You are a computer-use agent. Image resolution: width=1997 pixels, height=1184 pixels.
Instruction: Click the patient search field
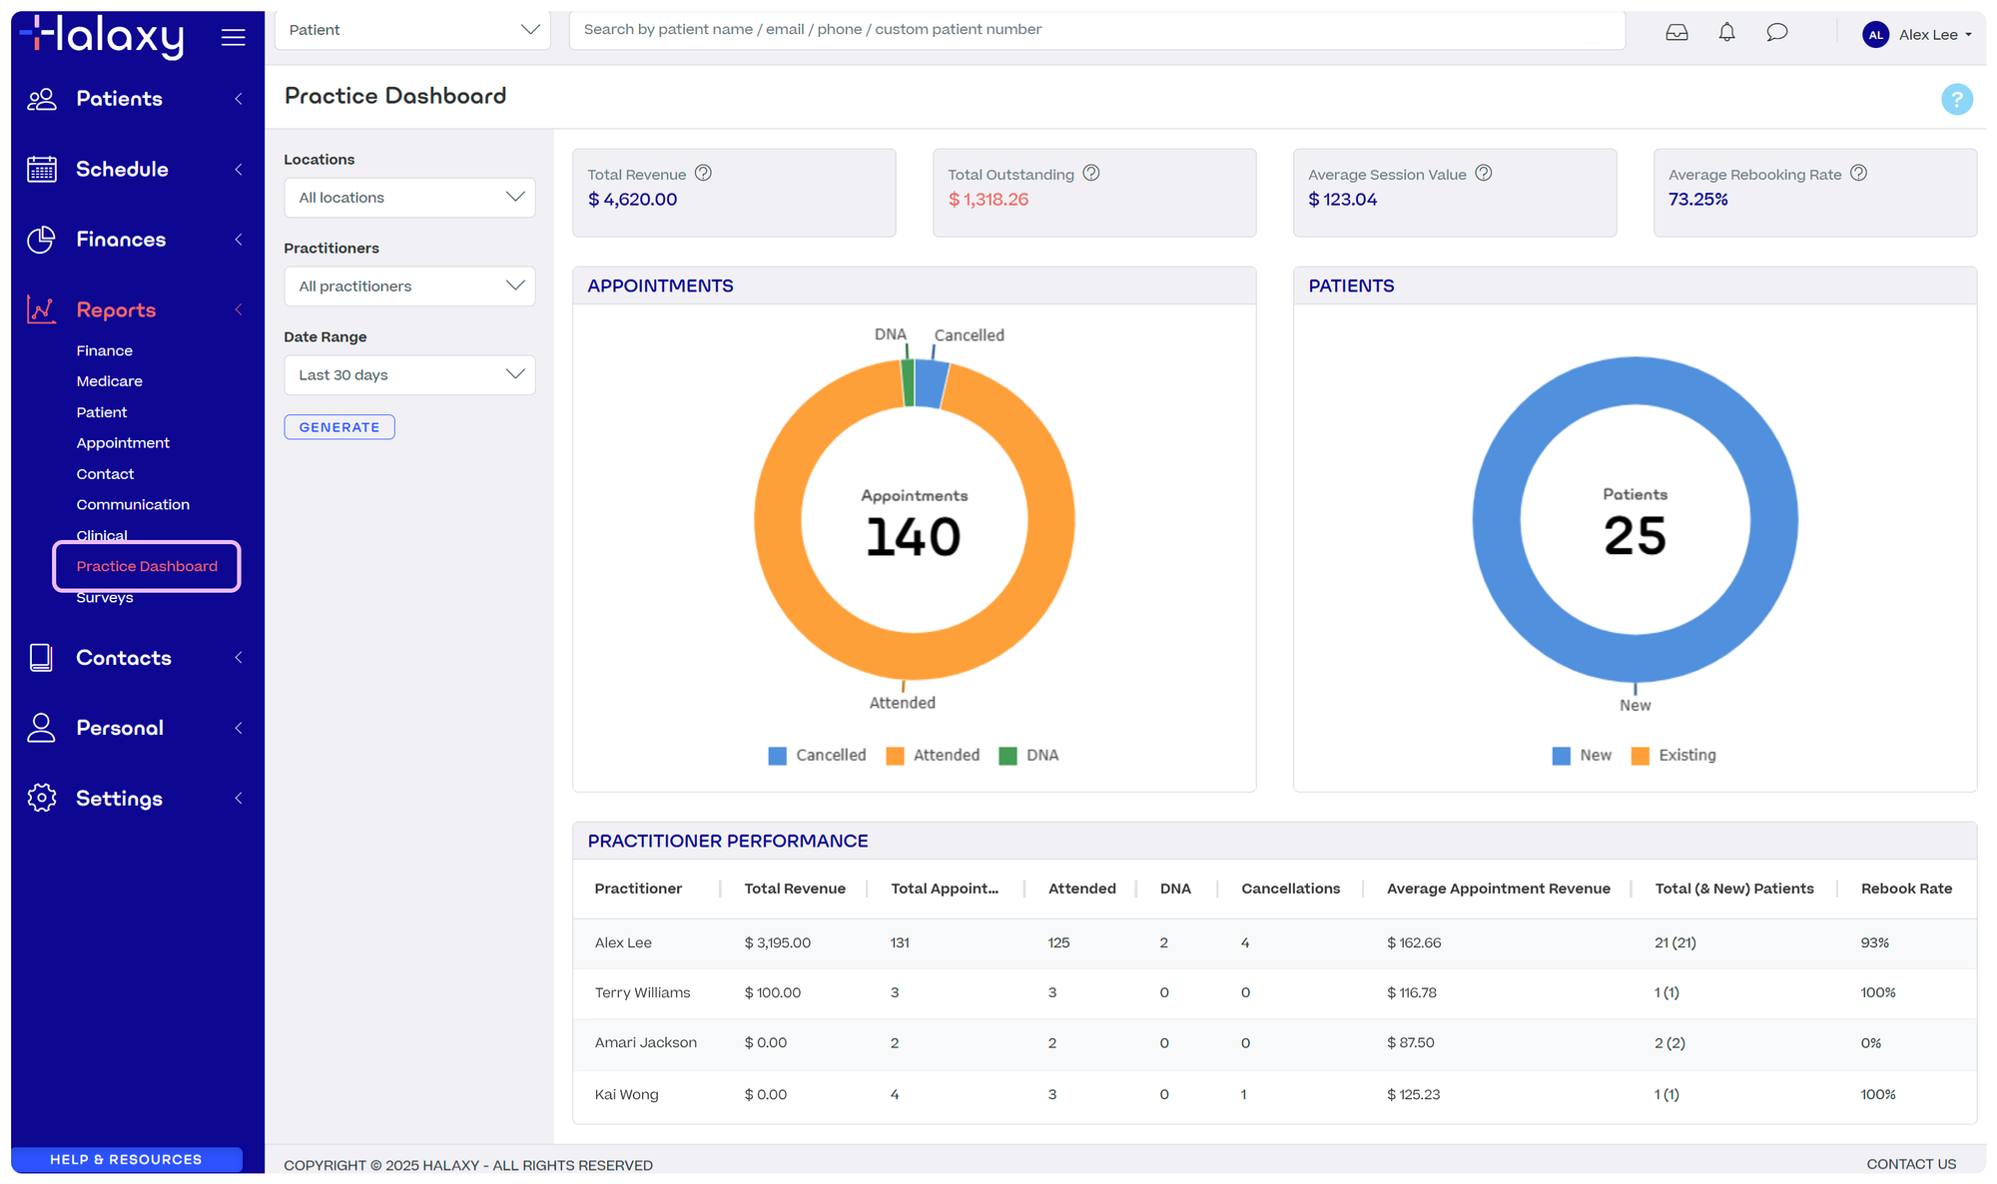tap(1096, 30)
